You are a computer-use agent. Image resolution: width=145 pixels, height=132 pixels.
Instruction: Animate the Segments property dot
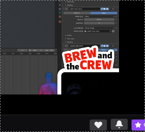(x=116, y=23)
